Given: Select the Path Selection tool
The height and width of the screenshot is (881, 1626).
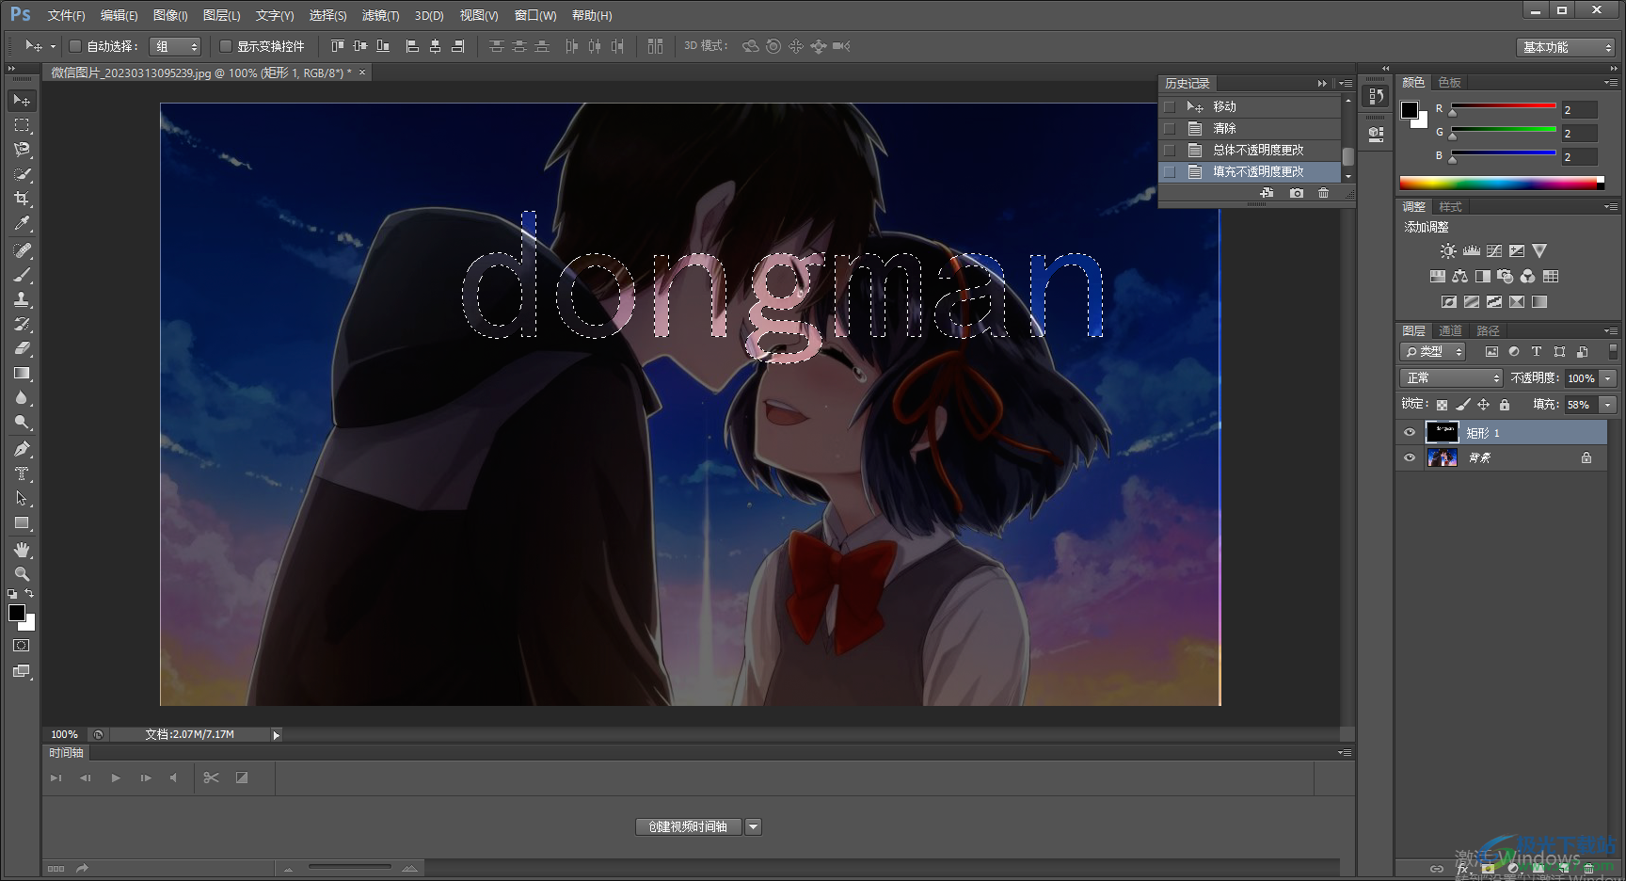Looking at the screenshot, I should pyautogui.click(x=22, y=498).
